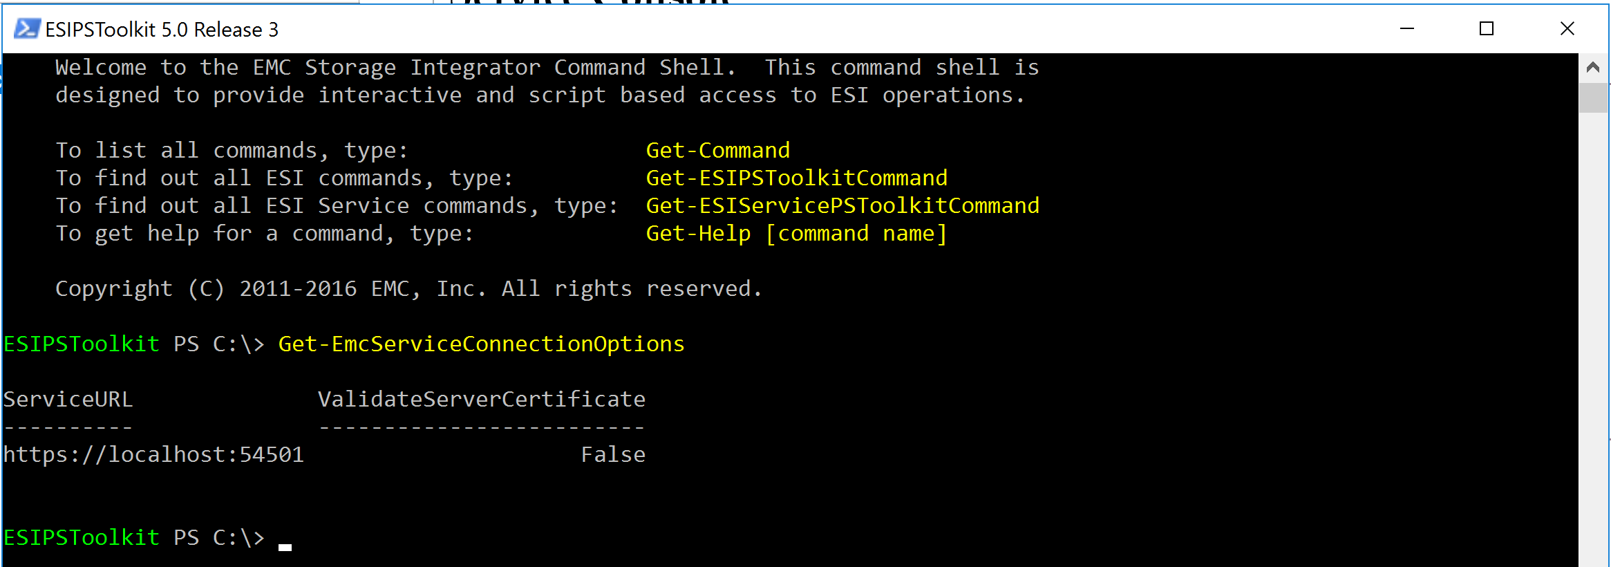Viewport: 1611px width, 567px height.
Task: Select the Get-ESIServicePSToolkitCommand text
Action: 842,205
